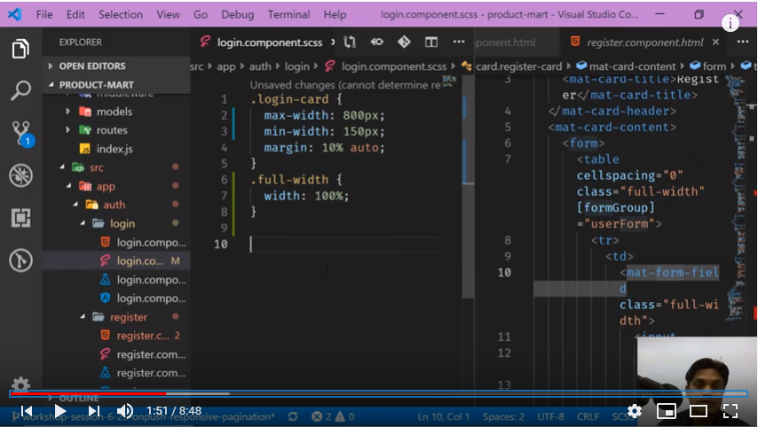Toggle theater mode for video
Screen dimensions: 758x427
click(x=699, y=411)
